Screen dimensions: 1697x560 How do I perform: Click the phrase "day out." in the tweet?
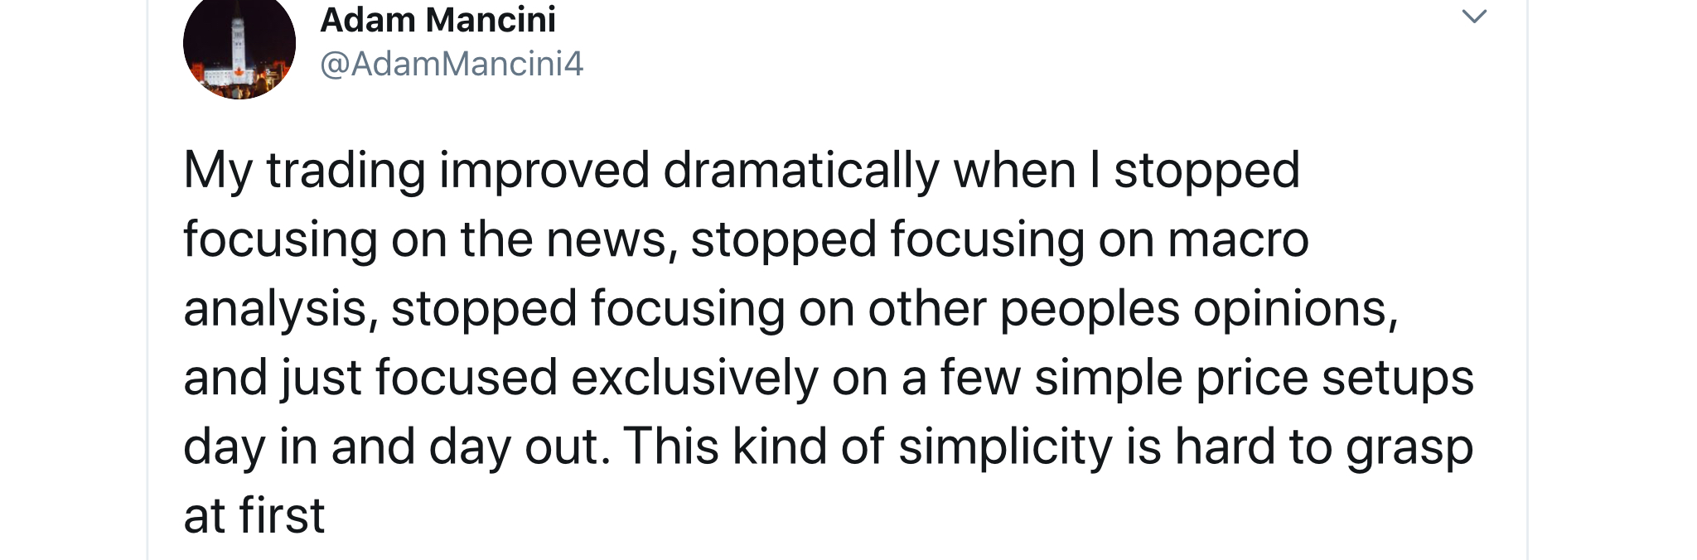pos(520,447)
